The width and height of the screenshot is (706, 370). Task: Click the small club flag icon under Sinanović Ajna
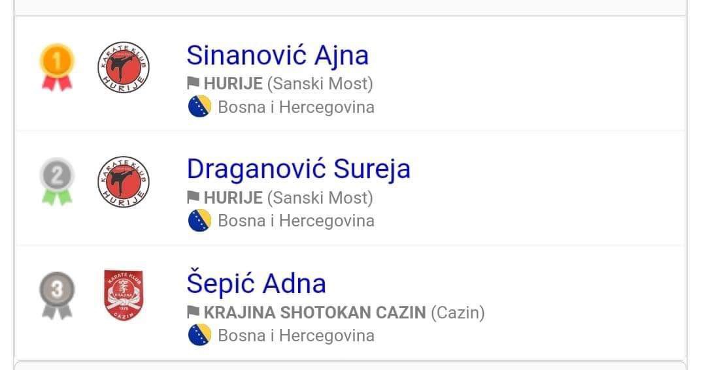193,84
